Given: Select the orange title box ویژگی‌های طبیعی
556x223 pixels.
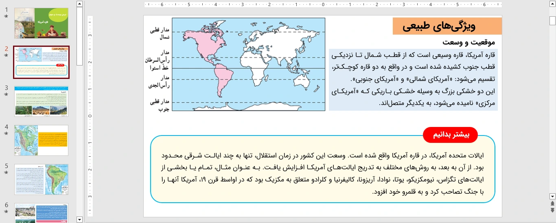Looking at the screenshot, I should tap(447, 26).
